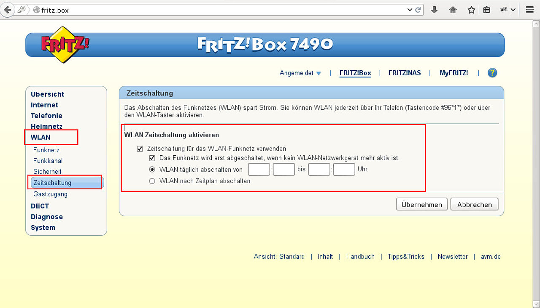540x308 pixels.
Task: Open the Tipps&Tricks footer link
Action: (406, 257)
